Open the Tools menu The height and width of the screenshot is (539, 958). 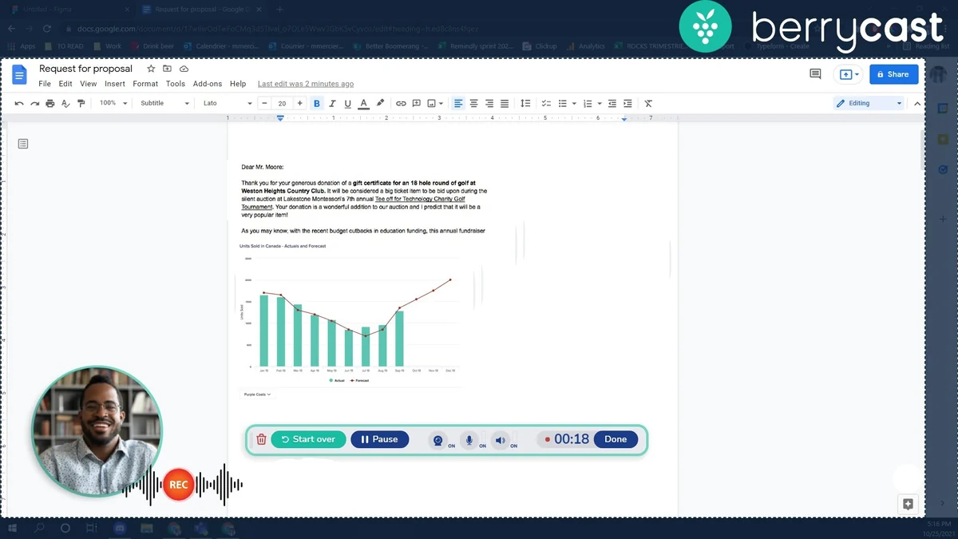tap(176, 84)
